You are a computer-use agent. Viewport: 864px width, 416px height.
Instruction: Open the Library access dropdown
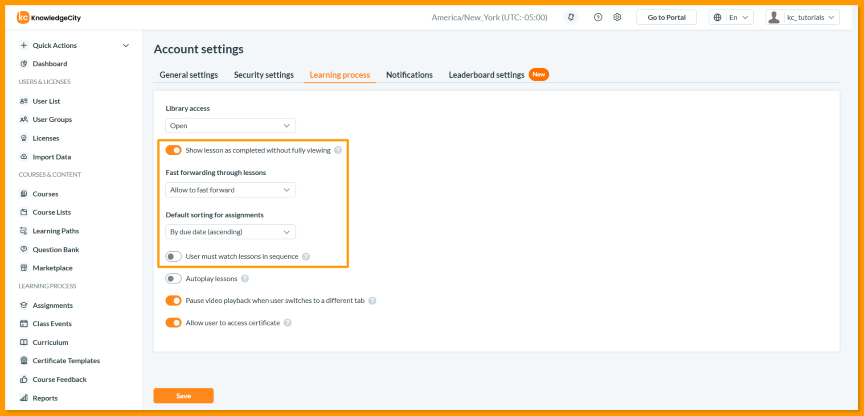(230, 126)
